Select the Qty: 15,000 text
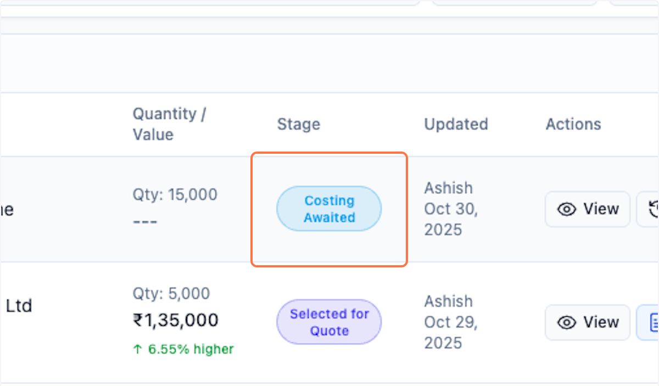Image resolution: width=659 pixels, height=386 pixels. pos(175,194)
